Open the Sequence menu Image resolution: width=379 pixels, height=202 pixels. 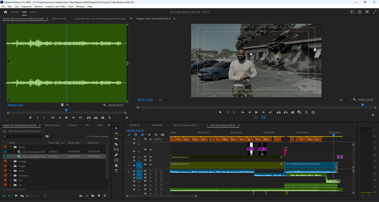[27, 6]
